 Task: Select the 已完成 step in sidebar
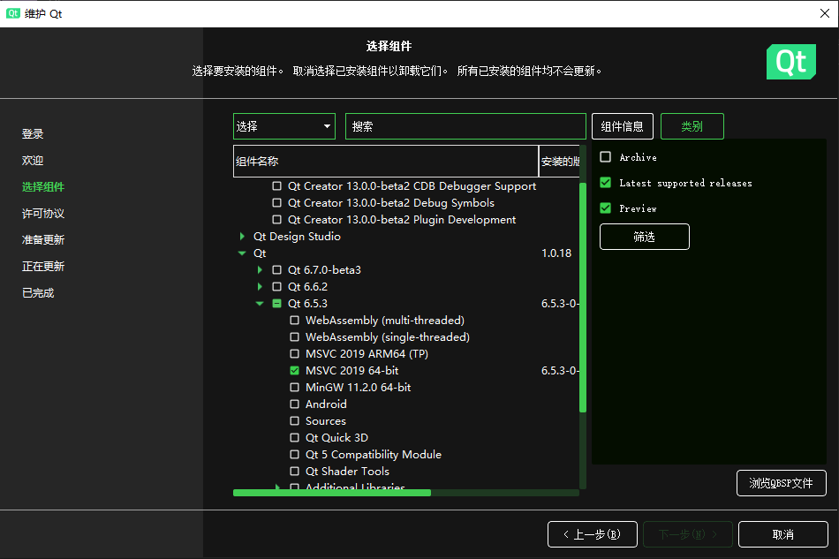(x=38, y=292)
